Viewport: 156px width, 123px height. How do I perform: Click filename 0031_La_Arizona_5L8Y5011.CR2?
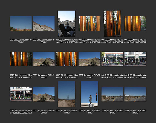(x=67, y=112)
